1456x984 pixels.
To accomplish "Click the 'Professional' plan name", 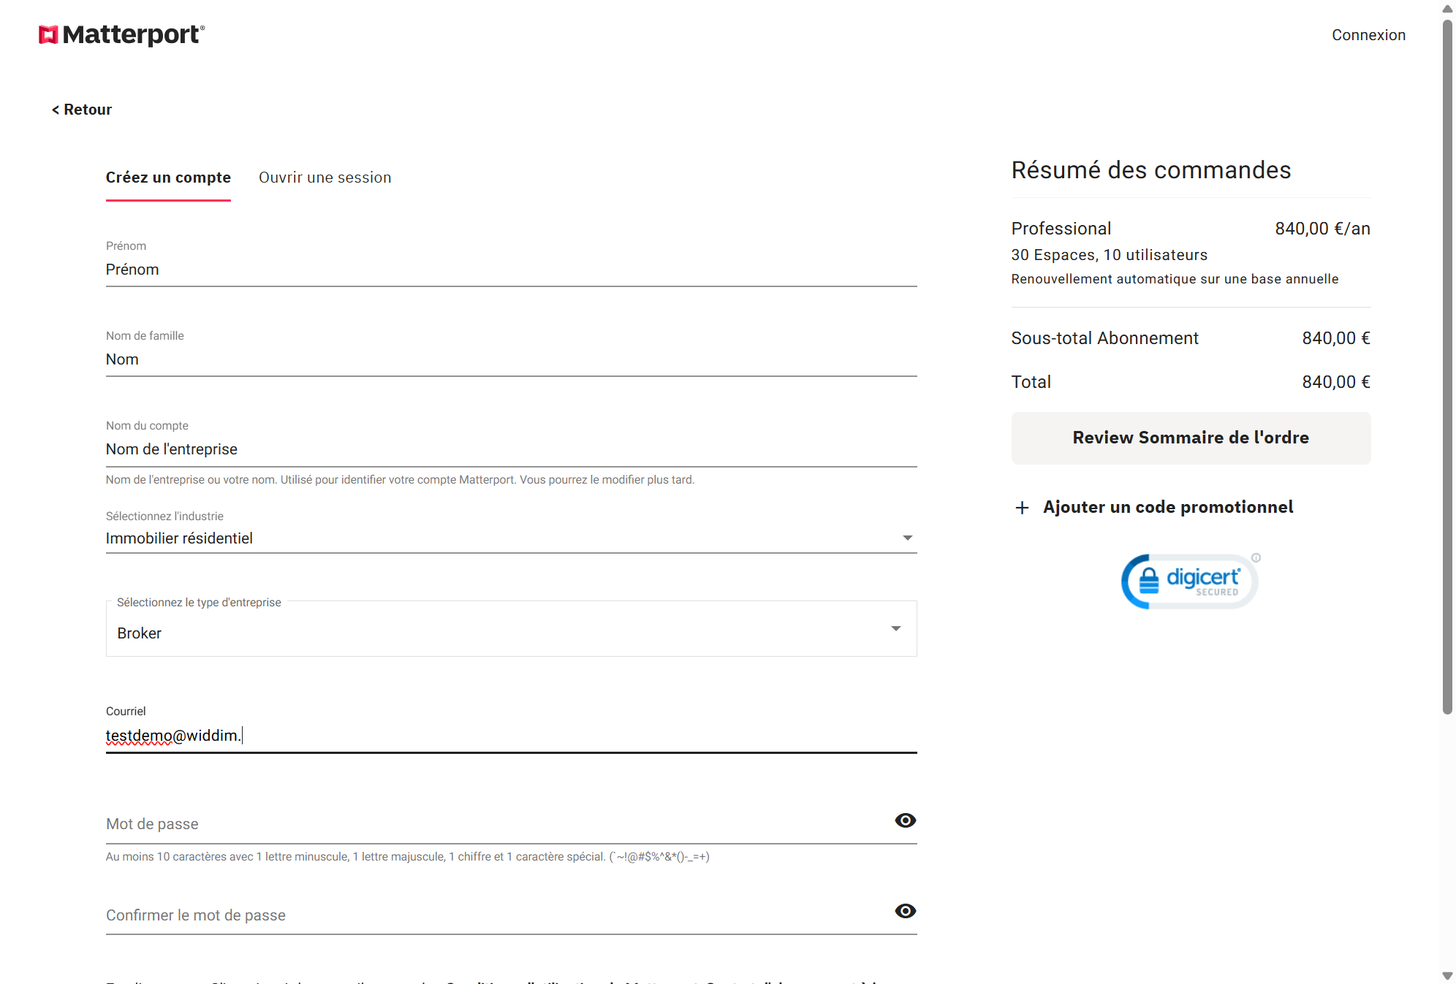I will 1061,229.
